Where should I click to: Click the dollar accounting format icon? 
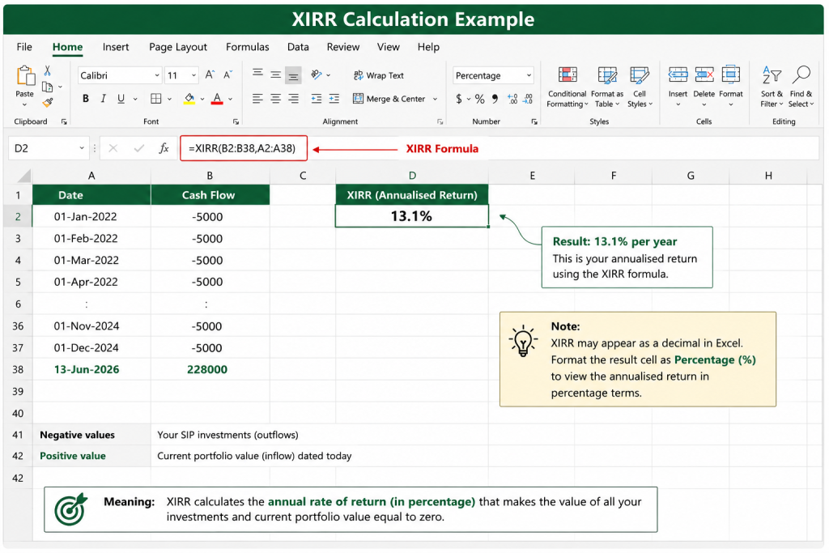459,99
